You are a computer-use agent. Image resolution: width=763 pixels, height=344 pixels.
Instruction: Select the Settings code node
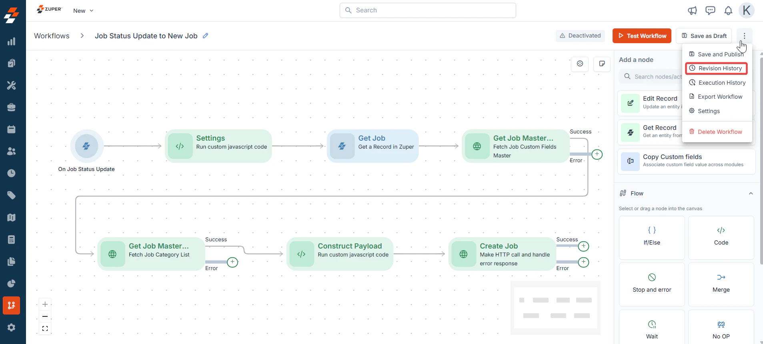(x=218, y=146)
